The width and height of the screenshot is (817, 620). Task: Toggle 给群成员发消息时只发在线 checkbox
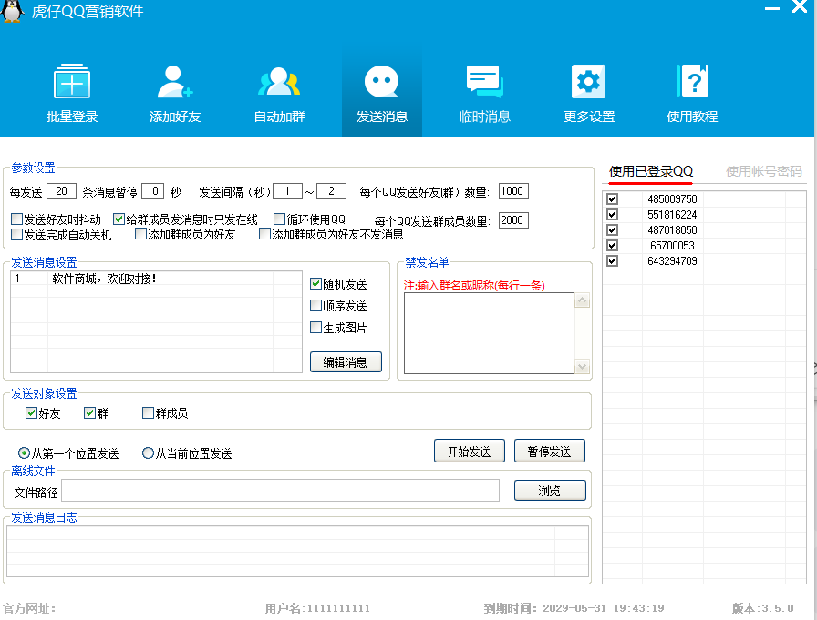click(119, 219)
